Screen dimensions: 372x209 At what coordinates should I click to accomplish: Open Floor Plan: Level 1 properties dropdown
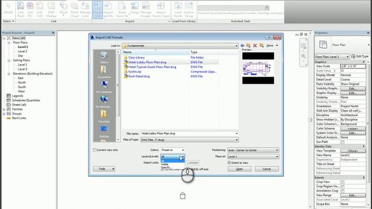click(332, 57)
